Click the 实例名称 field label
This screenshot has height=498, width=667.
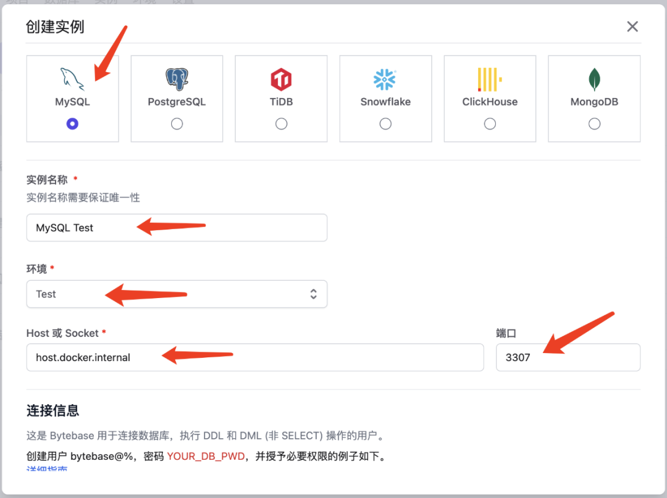tap(47, 180)
